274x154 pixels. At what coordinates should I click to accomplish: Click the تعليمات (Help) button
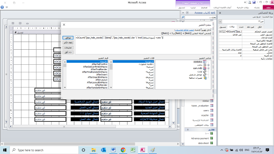tap(68, 48)
